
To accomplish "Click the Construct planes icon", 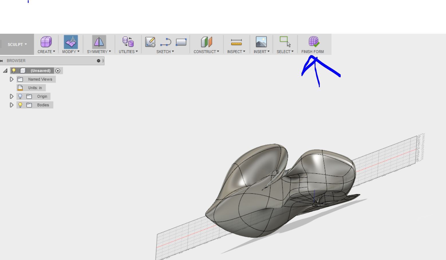I will click(x=206, y=42).
